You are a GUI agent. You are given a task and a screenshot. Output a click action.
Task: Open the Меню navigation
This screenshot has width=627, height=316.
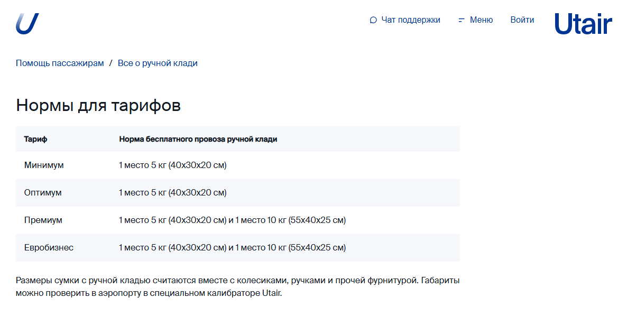tap(482, 20)
